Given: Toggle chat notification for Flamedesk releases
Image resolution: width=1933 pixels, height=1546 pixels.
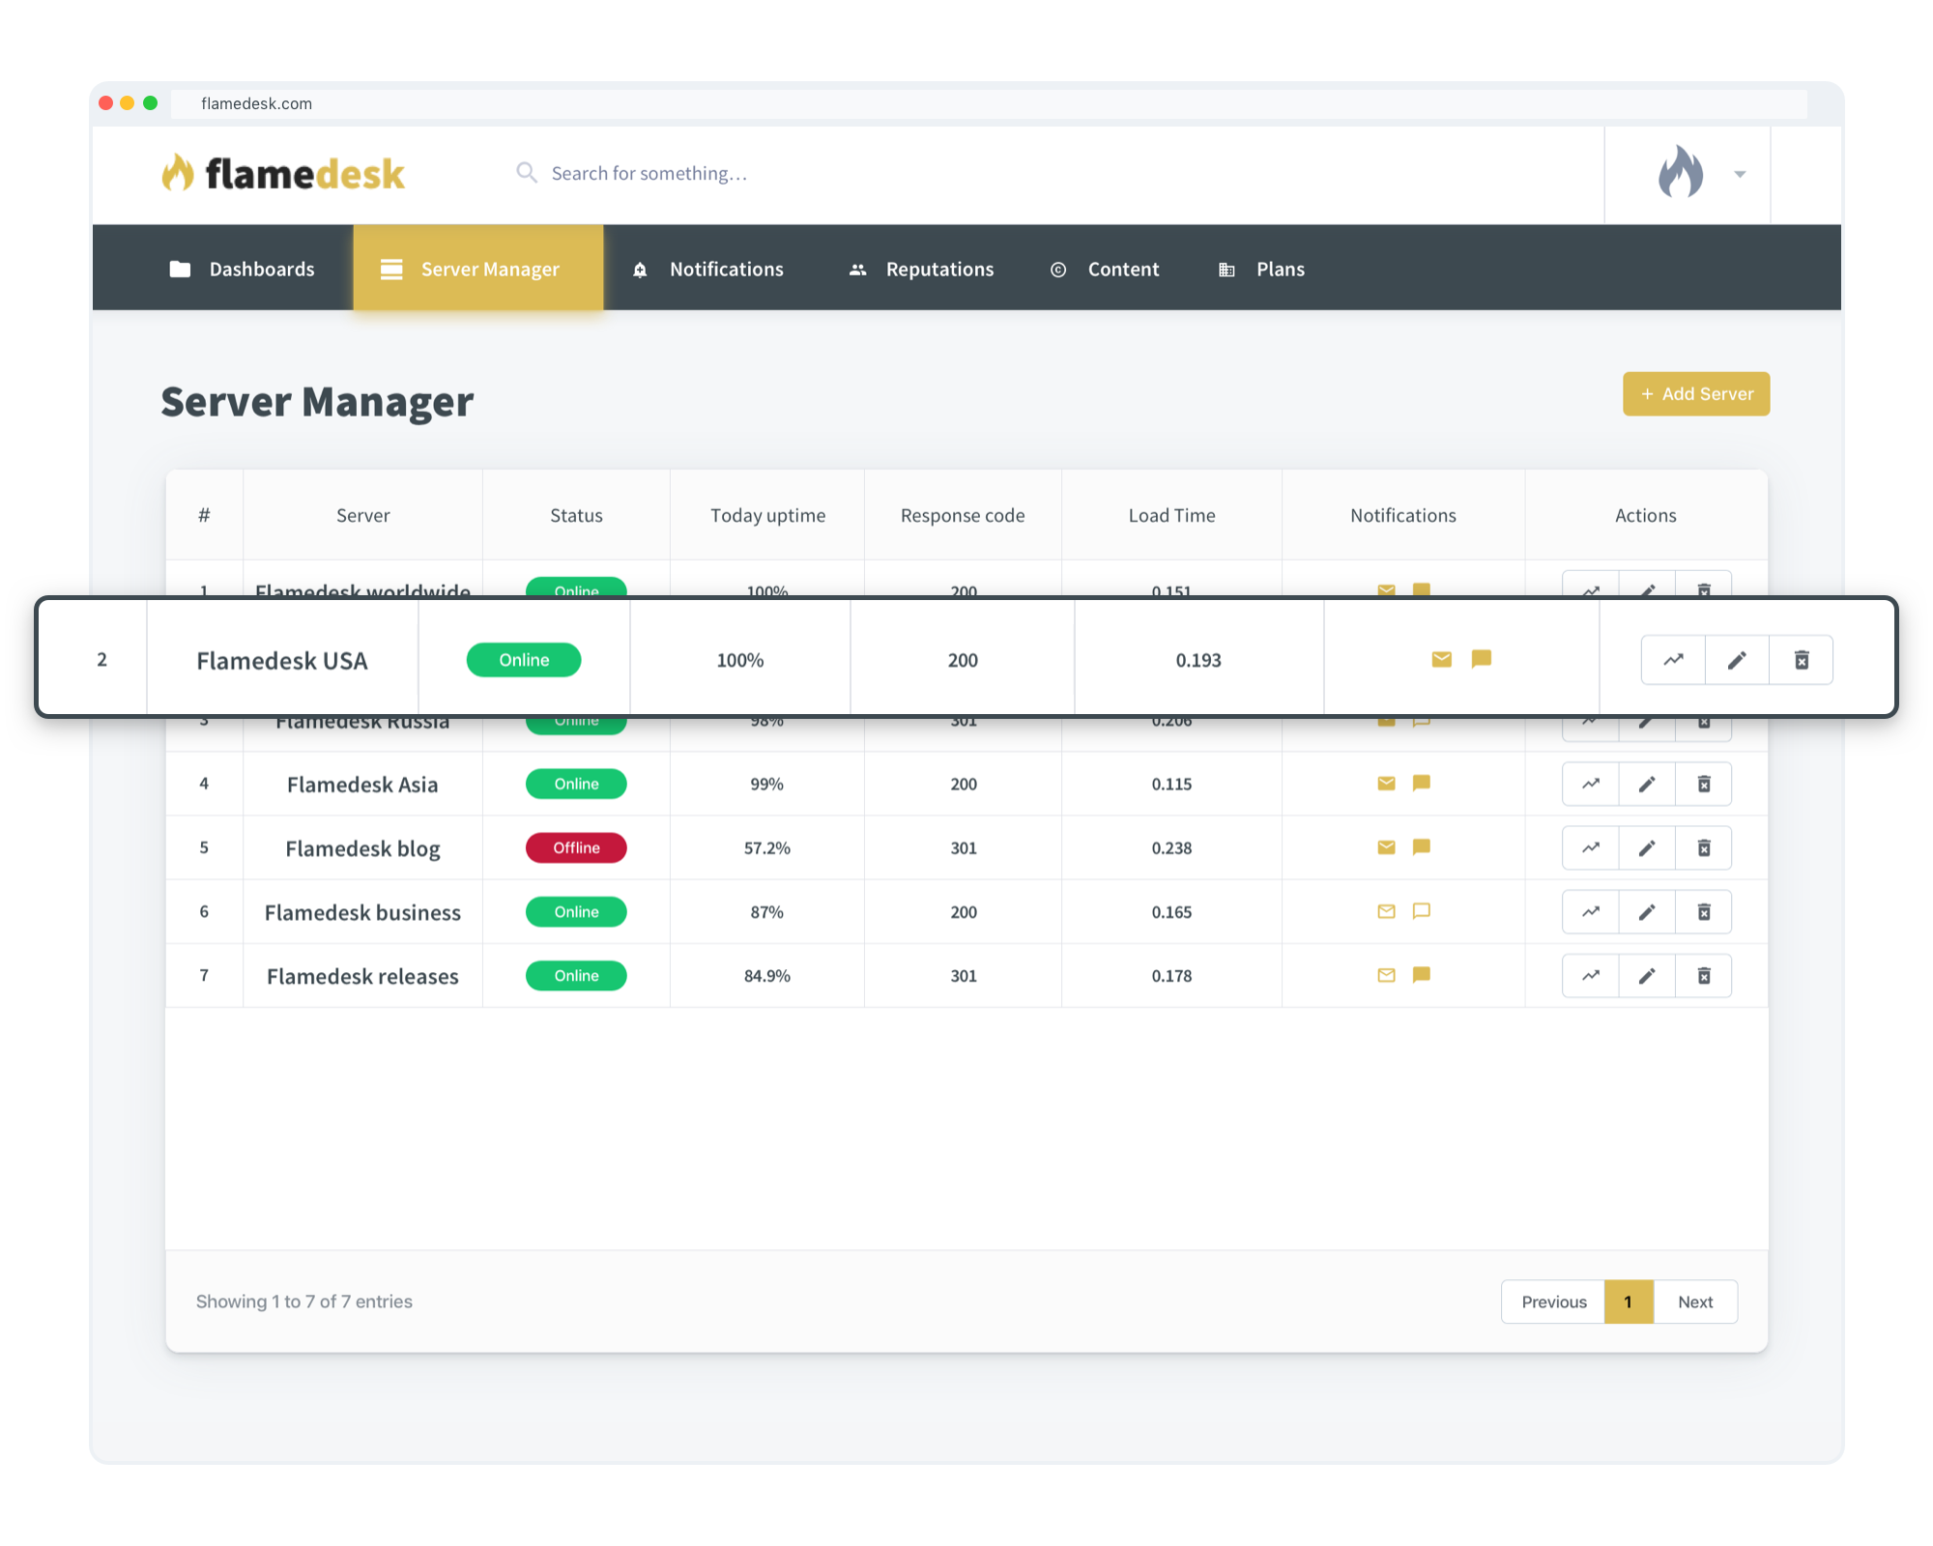Looking at the screenshot, I should coord(1421,974).
